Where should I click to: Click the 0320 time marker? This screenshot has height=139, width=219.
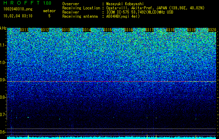click(212, 30)
